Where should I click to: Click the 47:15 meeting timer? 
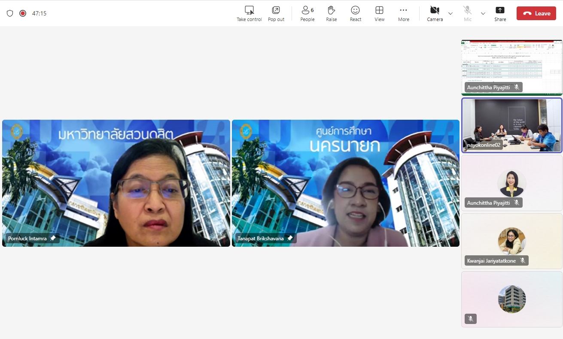[x=40, y=13]
